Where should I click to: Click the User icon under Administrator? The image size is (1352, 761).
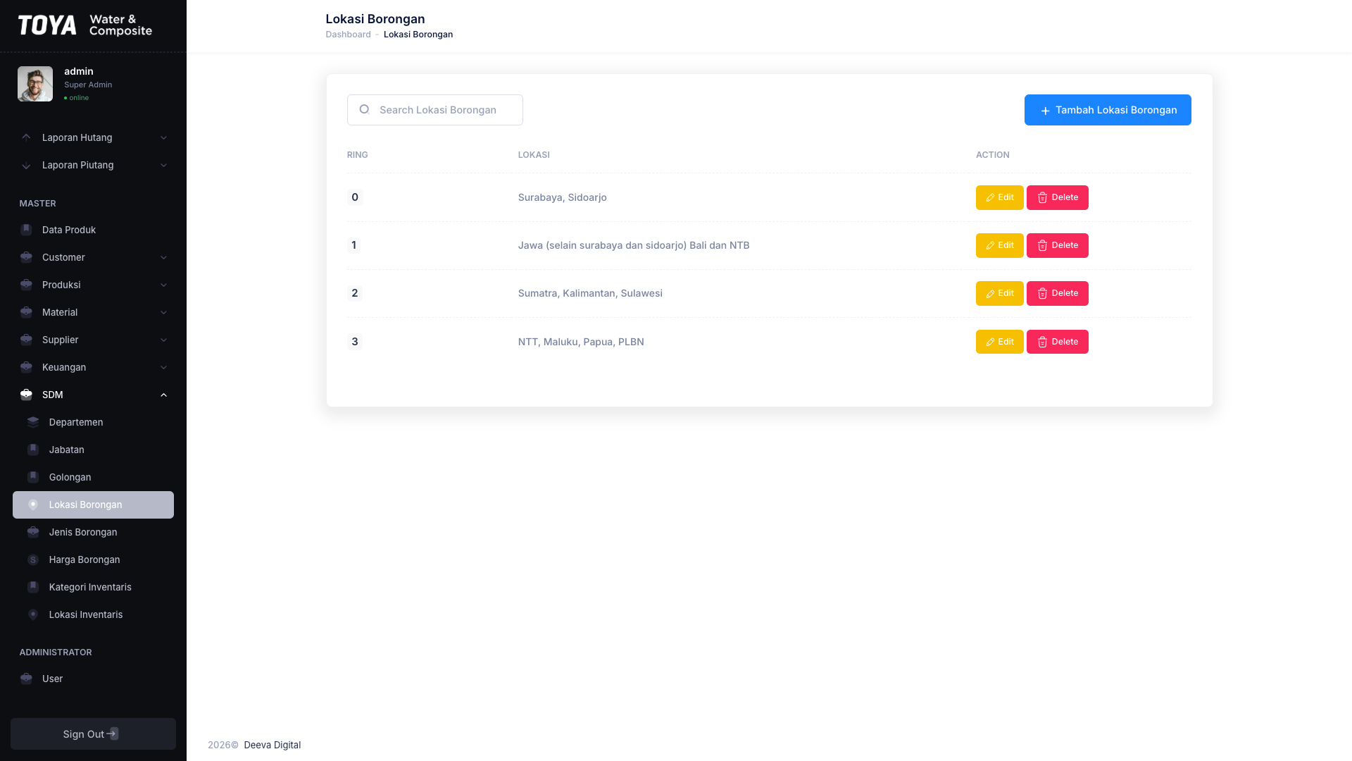point(26,679)
